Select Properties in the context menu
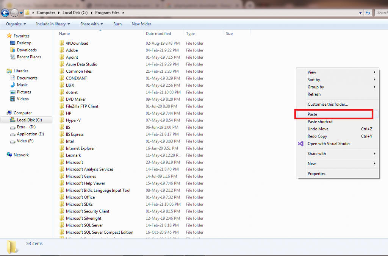This screenshot has height=256, width=388. (x=316, y=174)
